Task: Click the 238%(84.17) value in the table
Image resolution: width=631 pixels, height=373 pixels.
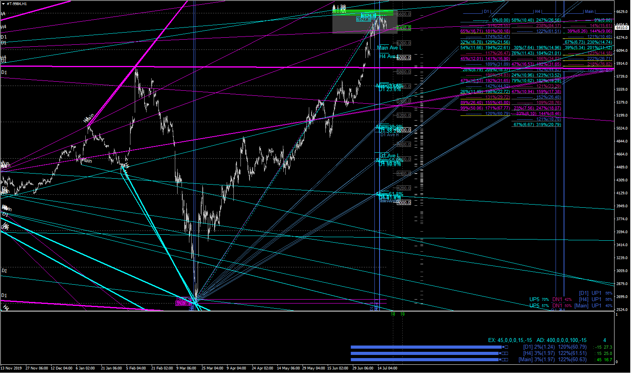Action: pos(548,26)
